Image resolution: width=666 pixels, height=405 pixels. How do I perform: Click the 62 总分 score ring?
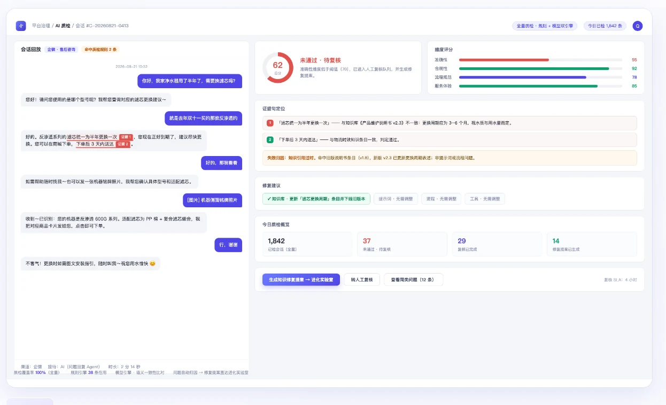[277, 67]
